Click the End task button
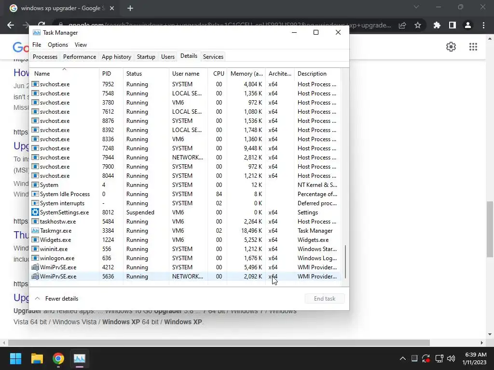 (325, 299)
